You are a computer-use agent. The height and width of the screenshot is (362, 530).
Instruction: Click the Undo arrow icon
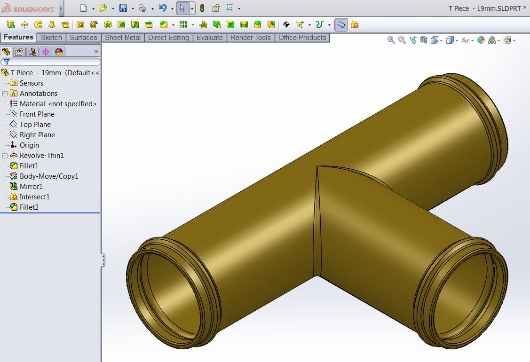pos(163,8)
